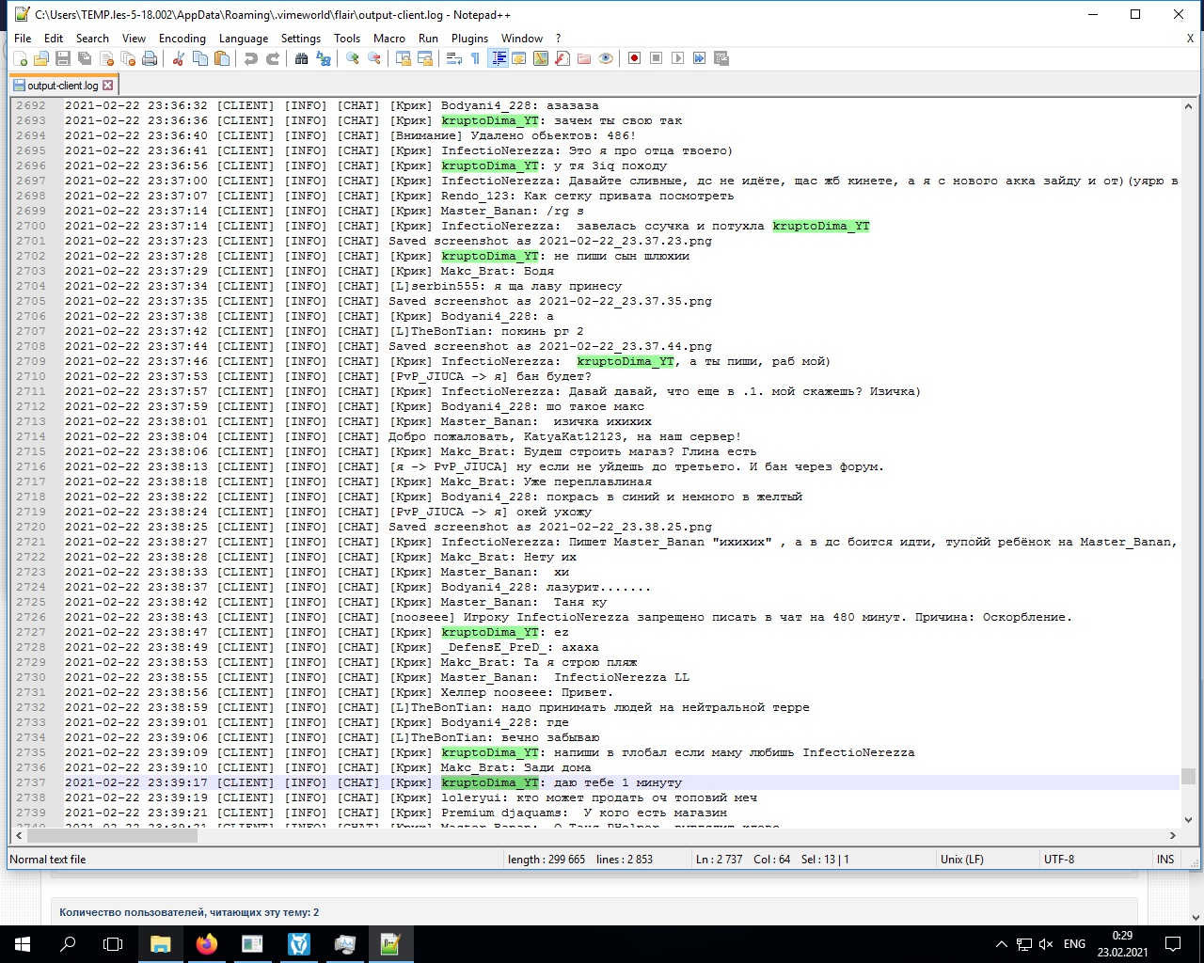The height and width of the screenshot is (963, 1204).
Task: Click the X at menu bar right end
Action: 1190,39
